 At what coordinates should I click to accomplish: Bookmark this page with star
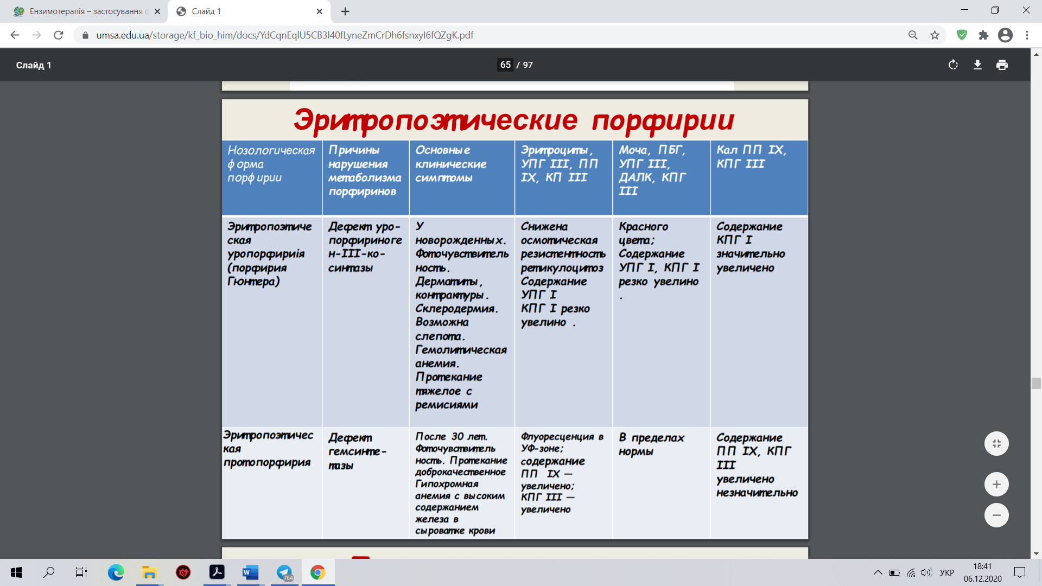(x=935, y=35)
